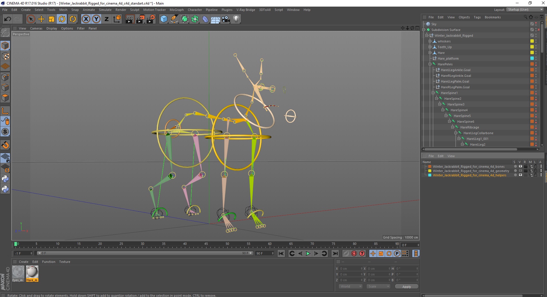
Task: Open the Edit Render Settings icon
Action: [151, 19]
